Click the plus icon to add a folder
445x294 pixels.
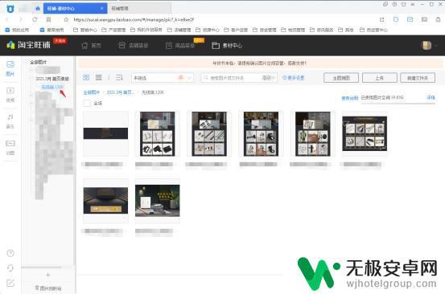click(48, 275)
